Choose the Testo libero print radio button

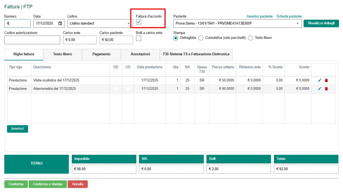pyautogui.click(x=250, y=38)
